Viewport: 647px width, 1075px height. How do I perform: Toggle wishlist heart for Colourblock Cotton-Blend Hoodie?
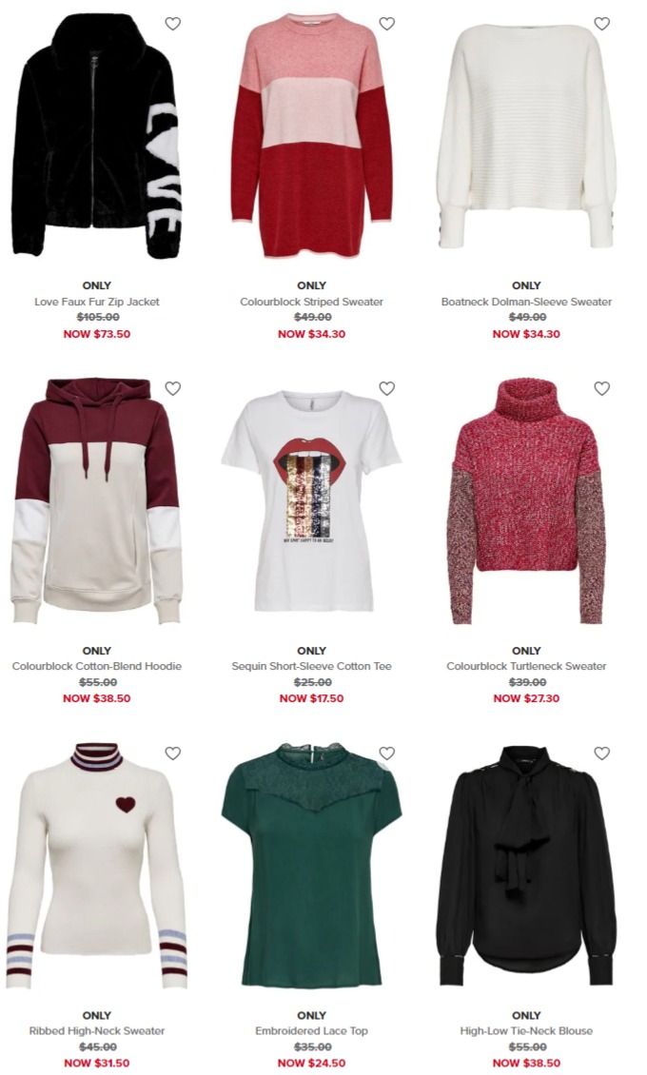click(x=173, y=389)
